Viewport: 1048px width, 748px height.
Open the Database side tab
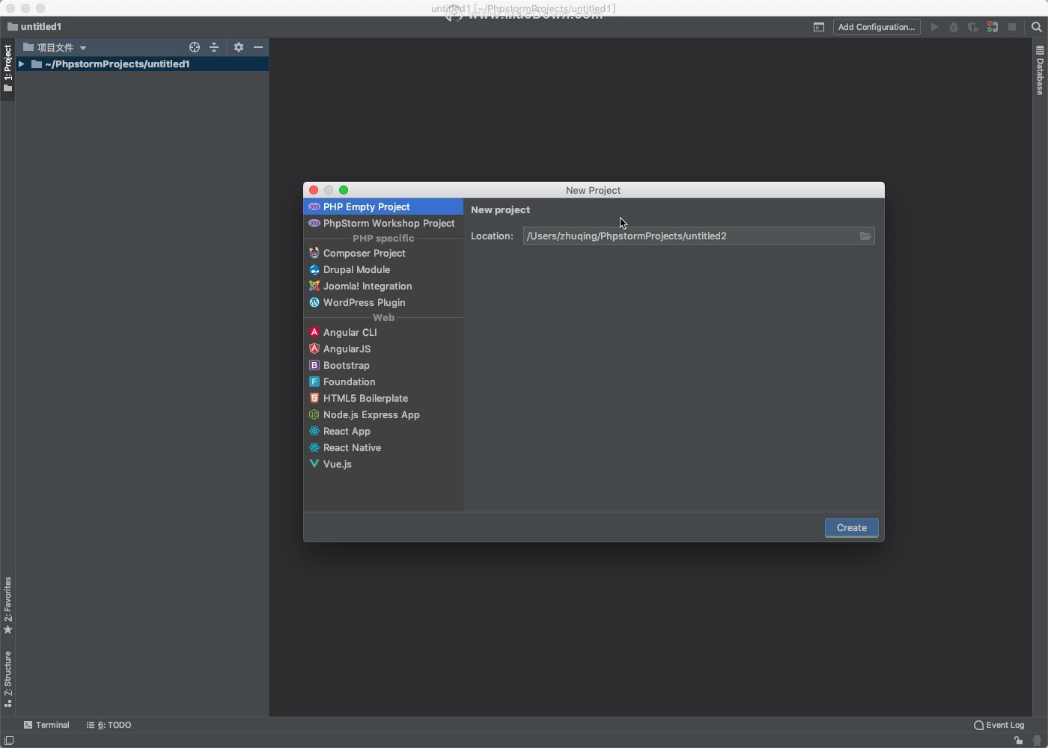(1040, 70)
